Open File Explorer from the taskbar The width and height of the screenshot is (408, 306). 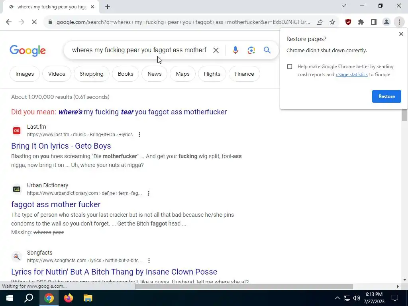point(88,298)
